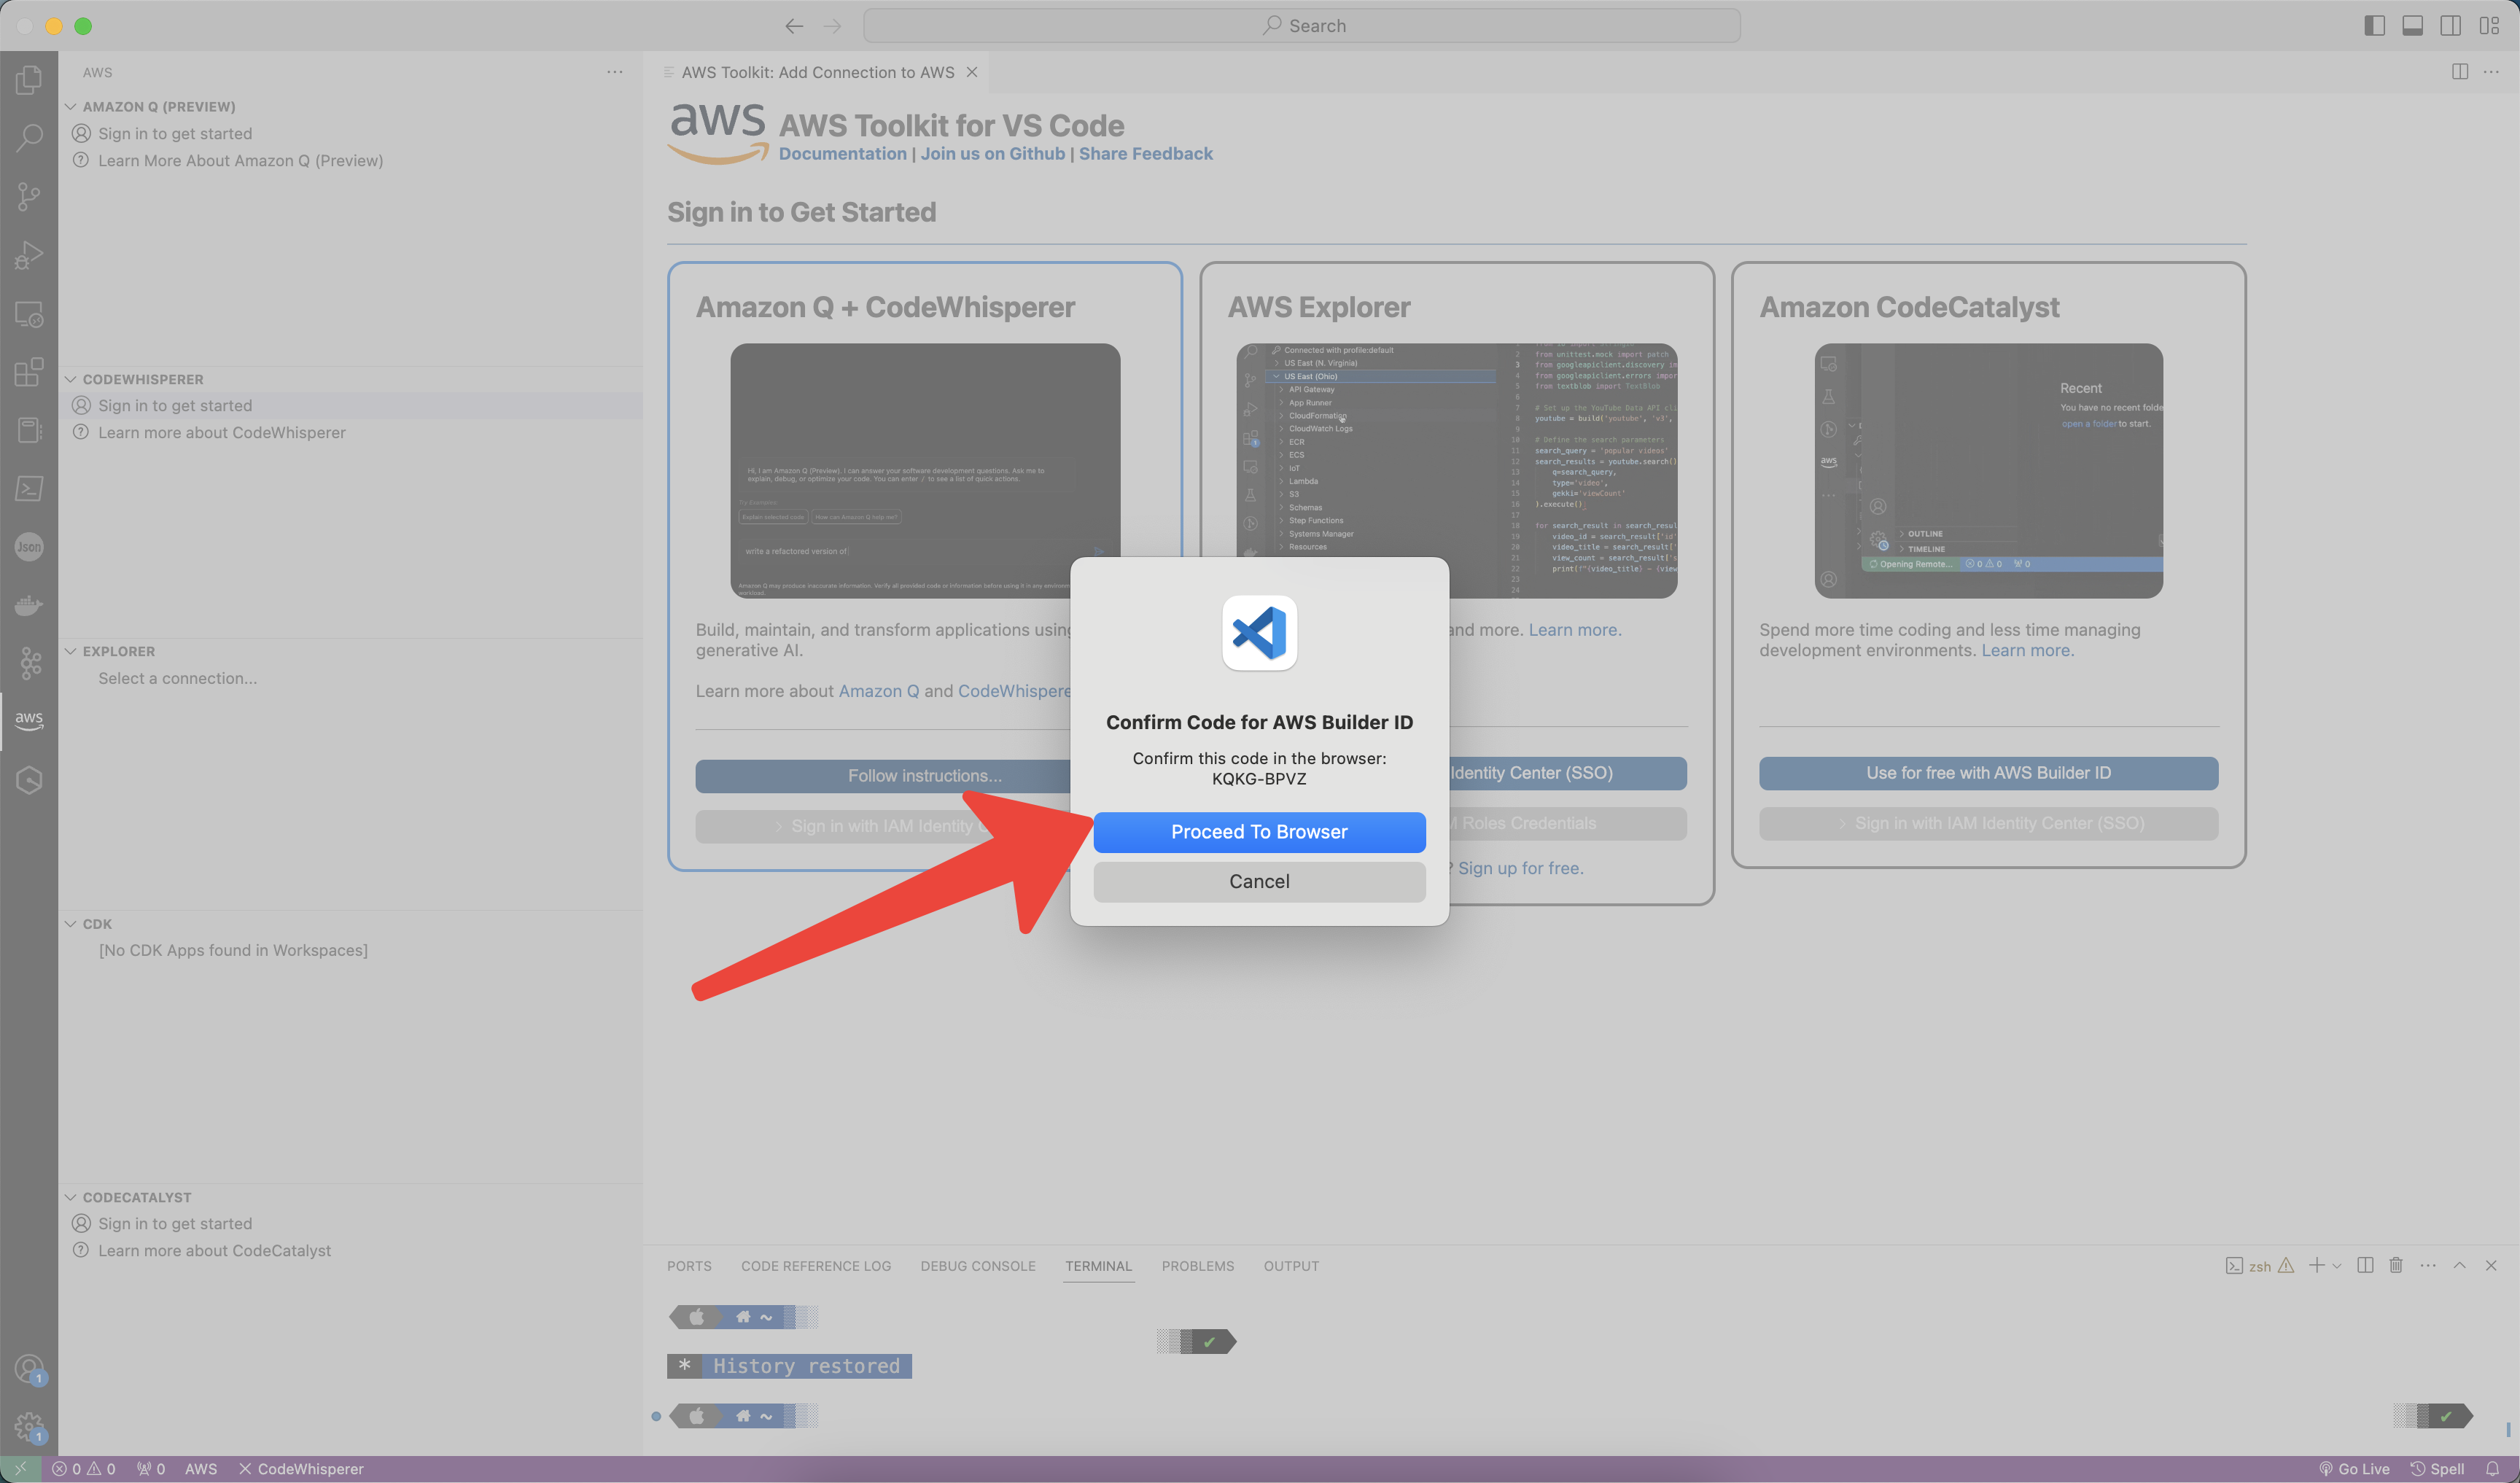Toggle the secondary side bar layout icon
2520x1483 pixels.
[2451, 26]
